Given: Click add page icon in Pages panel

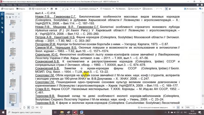Looking at the screenshot, I should click(7, 17).
